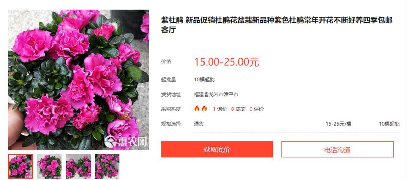Open the 0 成交 transactions link

(238, 109)
